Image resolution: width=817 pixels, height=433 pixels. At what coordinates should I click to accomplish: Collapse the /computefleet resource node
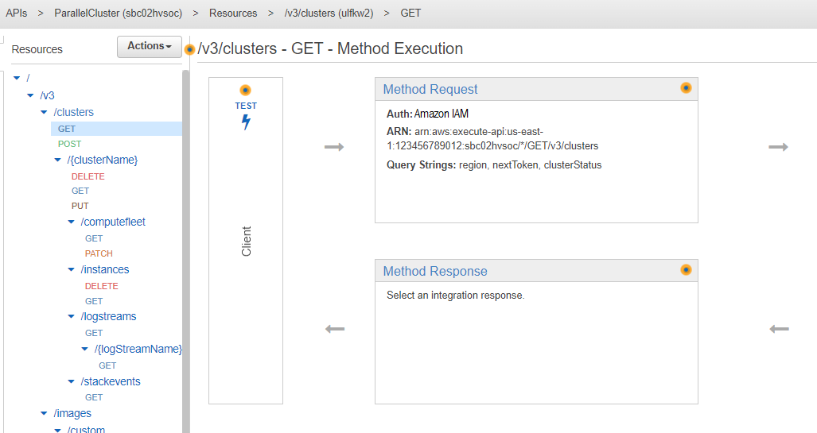(x=72, y=222)
